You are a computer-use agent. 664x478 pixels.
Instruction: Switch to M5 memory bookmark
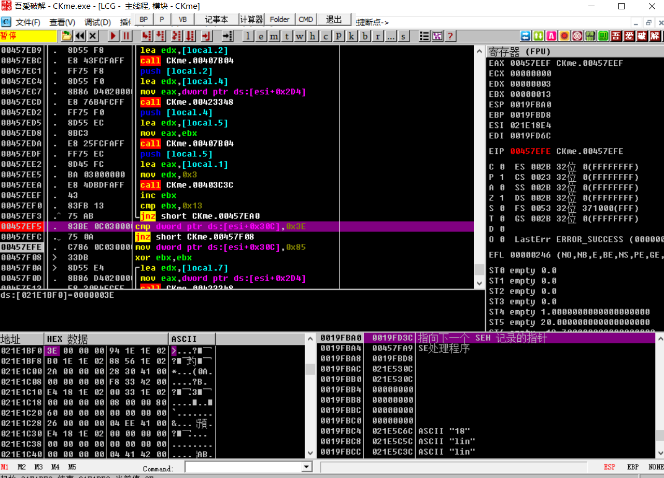[72, 467]
